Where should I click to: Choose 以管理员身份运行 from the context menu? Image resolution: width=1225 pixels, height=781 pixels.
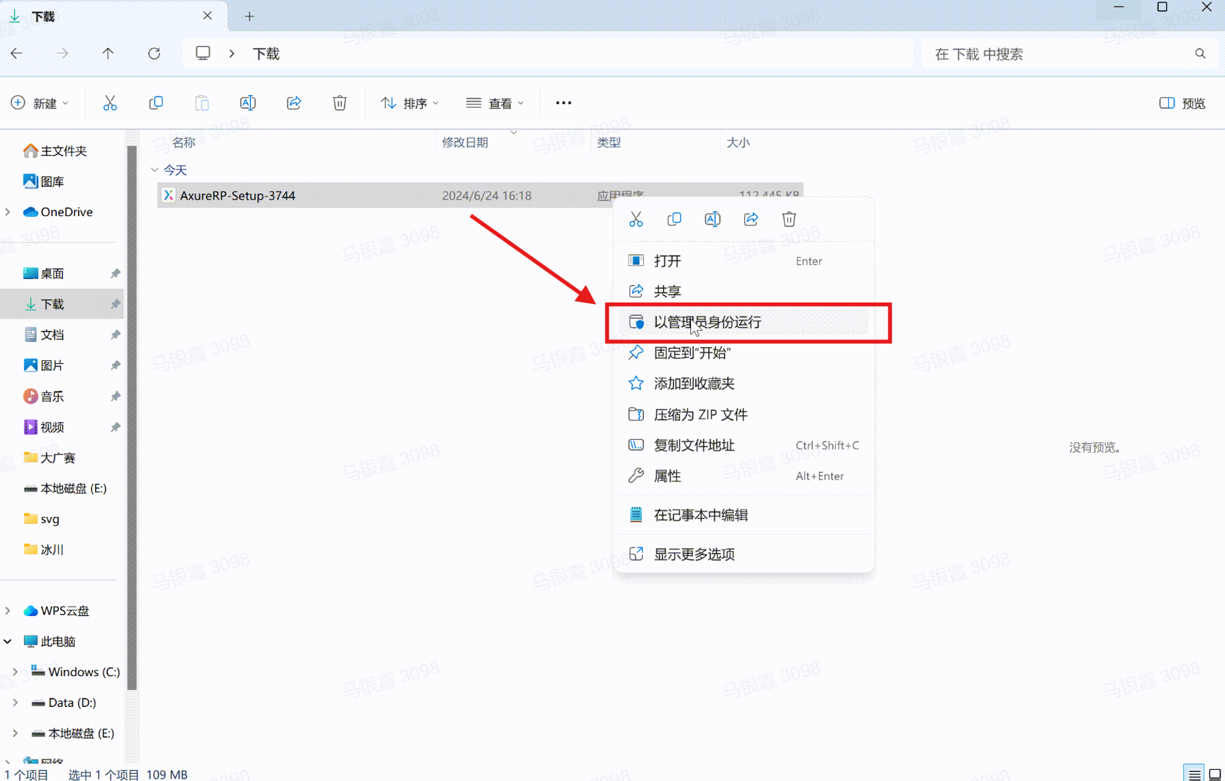(x=744, y=322)
